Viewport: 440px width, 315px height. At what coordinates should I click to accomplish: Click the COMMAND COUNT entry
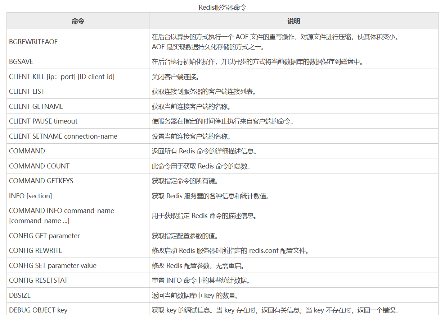click(x=39, y=166)
